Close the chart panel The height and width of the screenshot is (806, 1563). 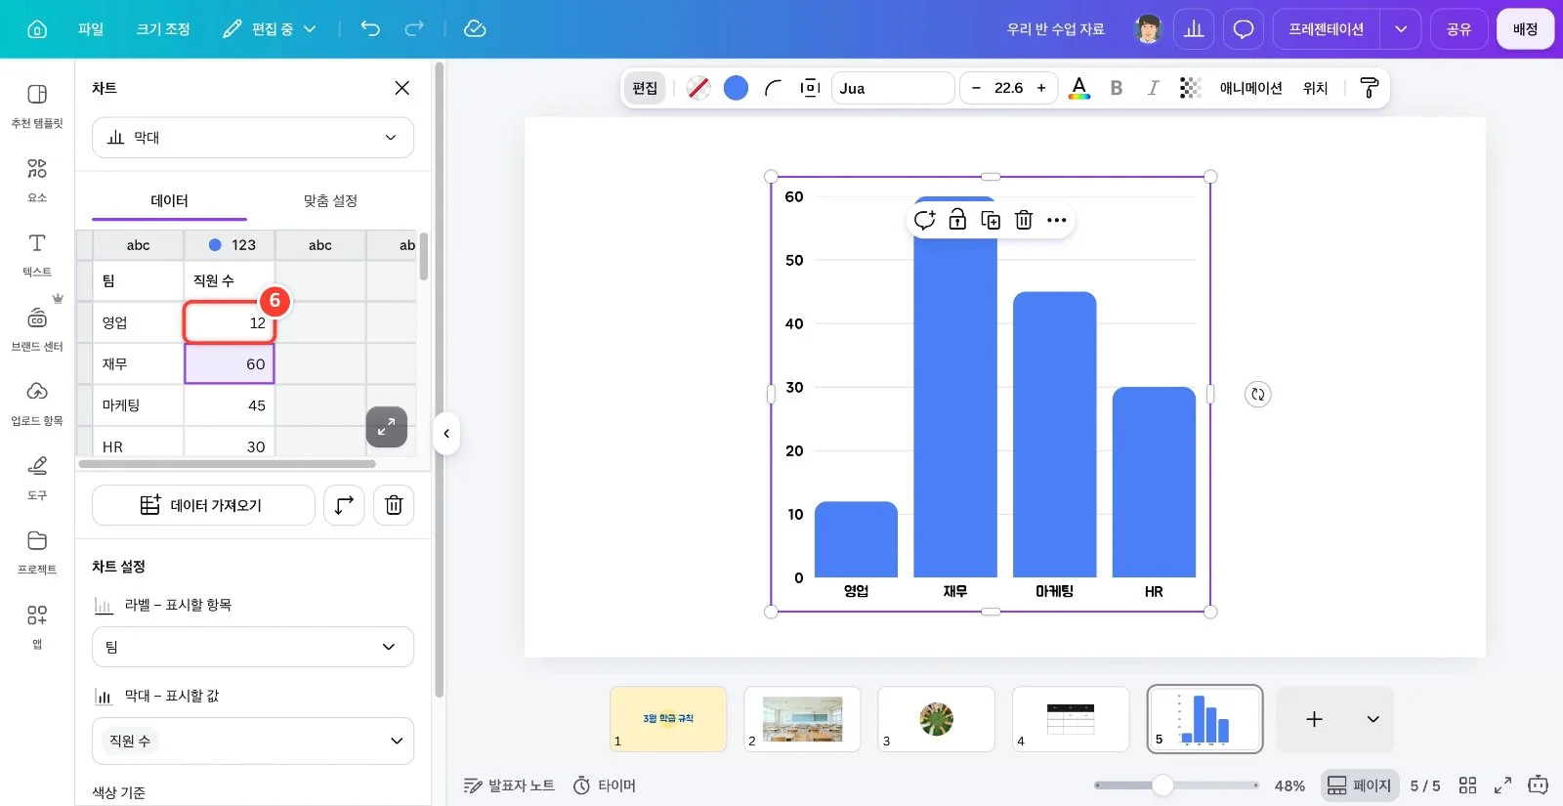pos(401,88)
